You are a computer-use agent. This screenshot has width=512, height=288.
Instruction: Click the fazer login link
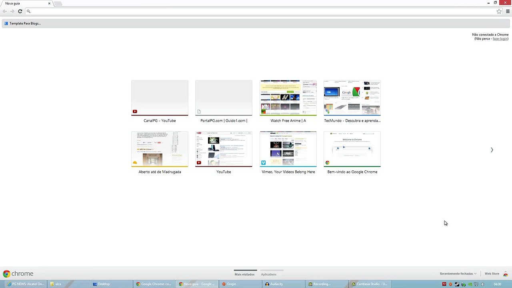pos(500,39)
